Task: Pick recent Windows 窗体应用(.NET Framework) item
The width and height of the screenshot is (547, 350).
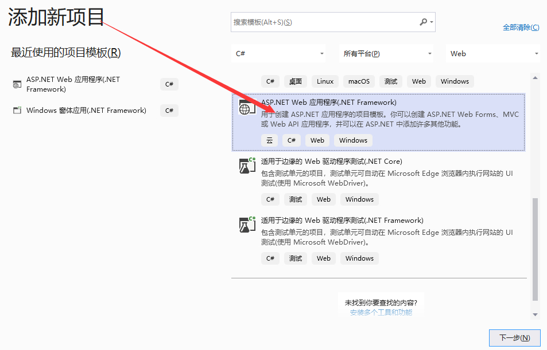Action: (95, 111)
